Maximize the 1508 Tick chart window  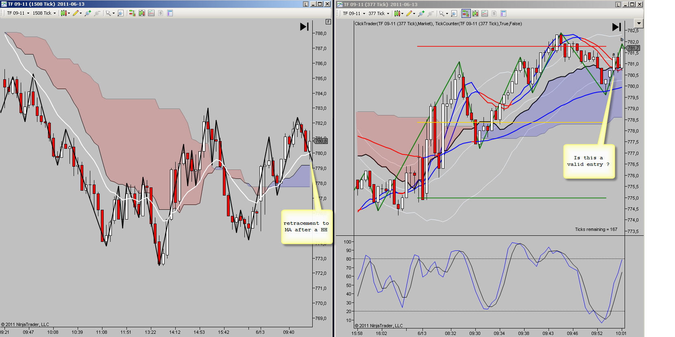click(320, 4)
